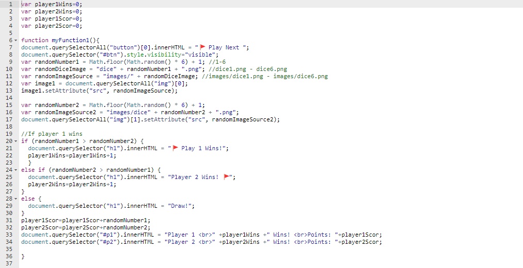Click line number 14 in the gutter
This screenshot has height=268, width=523.
click(x=9, y=98)
